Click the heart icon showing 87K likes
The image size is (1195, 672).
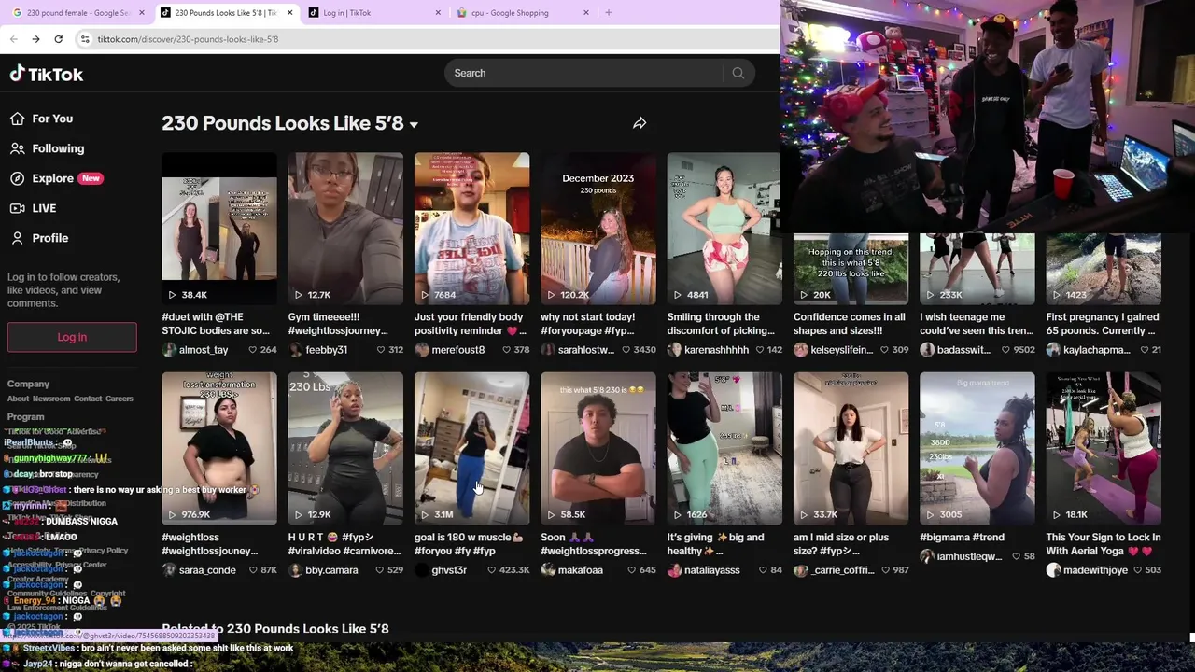(x=252, y=570)
